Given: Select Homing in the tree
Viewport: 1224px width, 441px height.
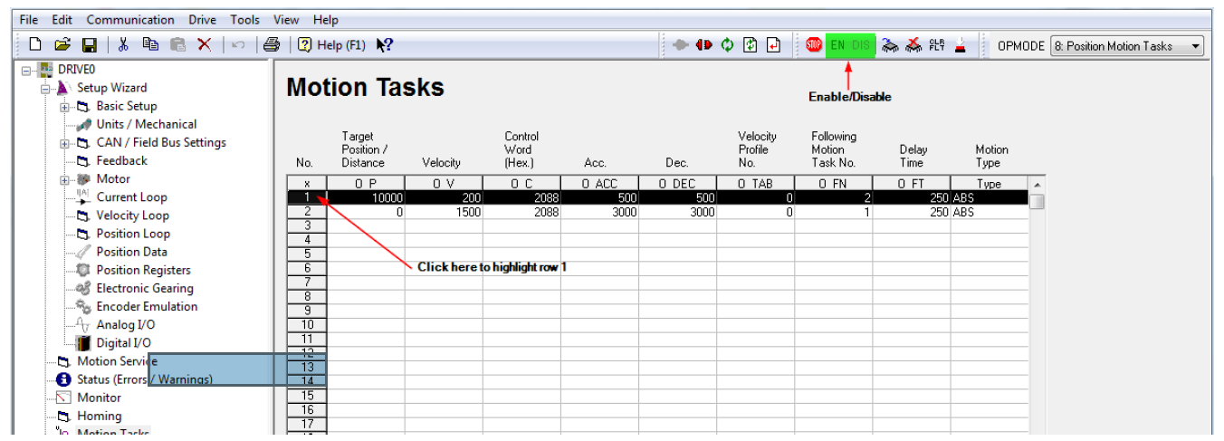Looking at the screenshot, I should click(x=100, y=416).
